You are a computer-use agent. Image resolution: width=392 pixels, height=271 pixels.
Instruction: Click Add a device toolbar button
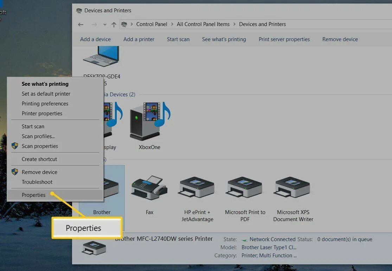[96, 39]
